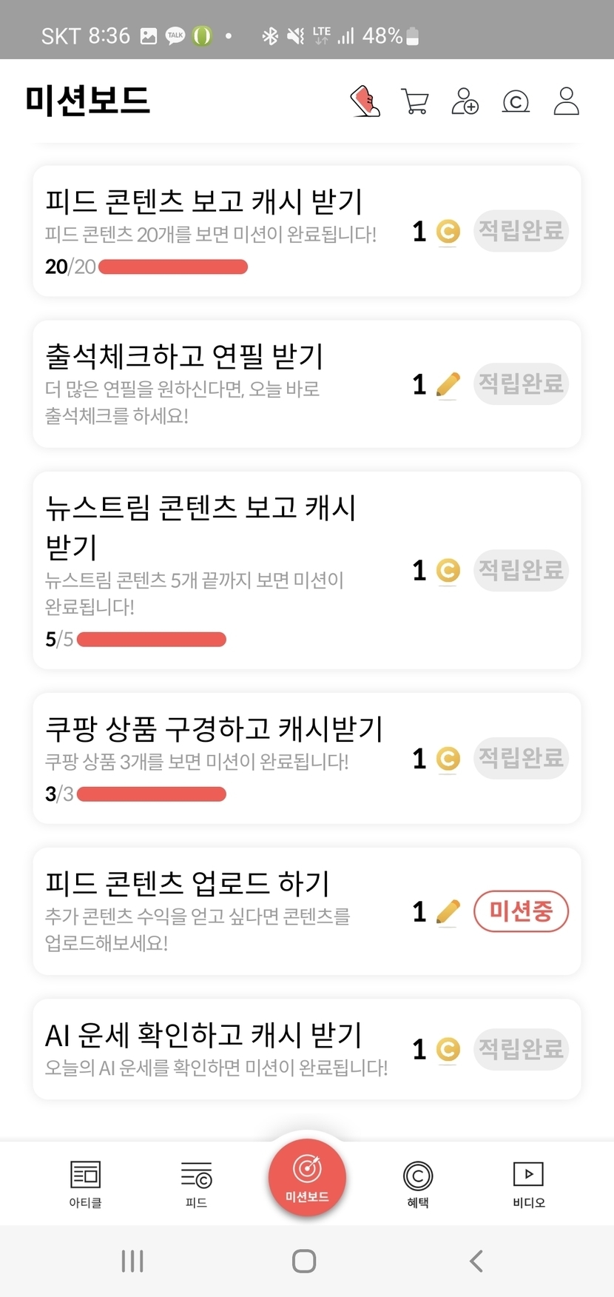Click the 쿠팡 상품 3/3 progress bar
614x1297 pixels.
coord(151,794)
